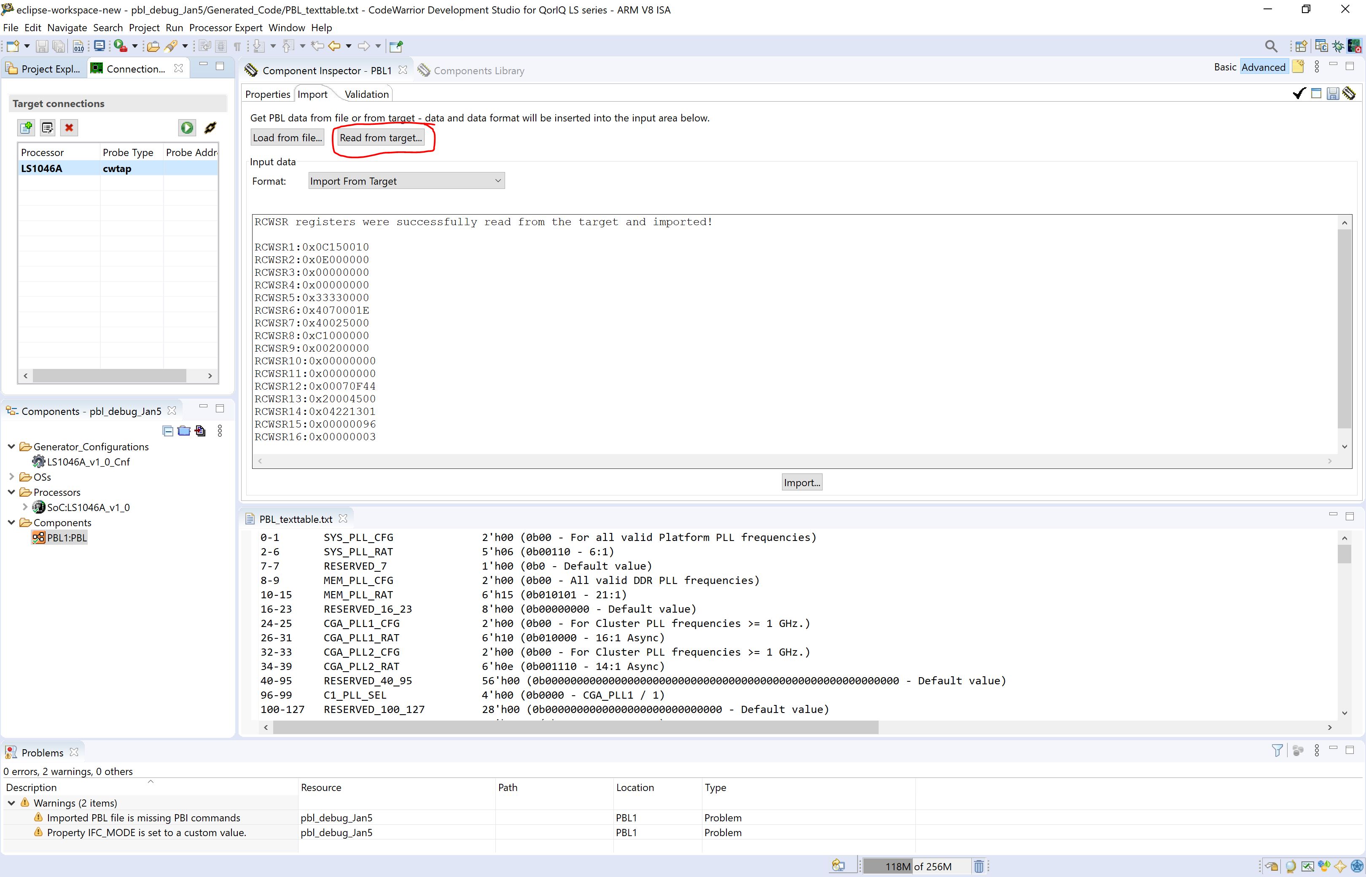Toggle filters in Problems view

(1278, 751)
